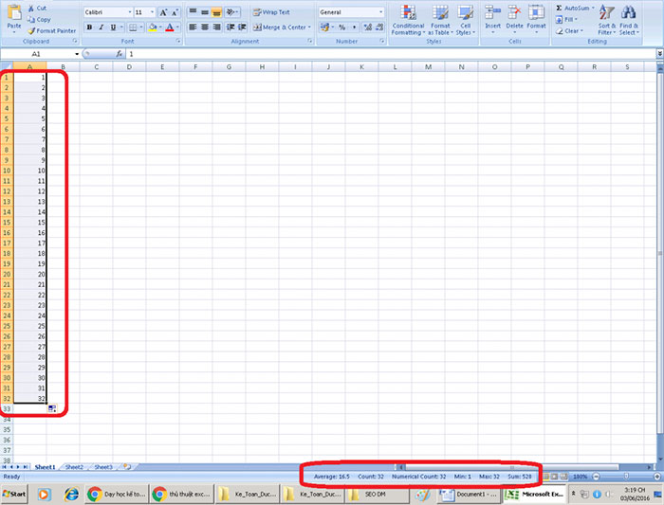Shrink the font size with the small A
The width and height of the screenshot is (664, 505).
pos(175,12)
